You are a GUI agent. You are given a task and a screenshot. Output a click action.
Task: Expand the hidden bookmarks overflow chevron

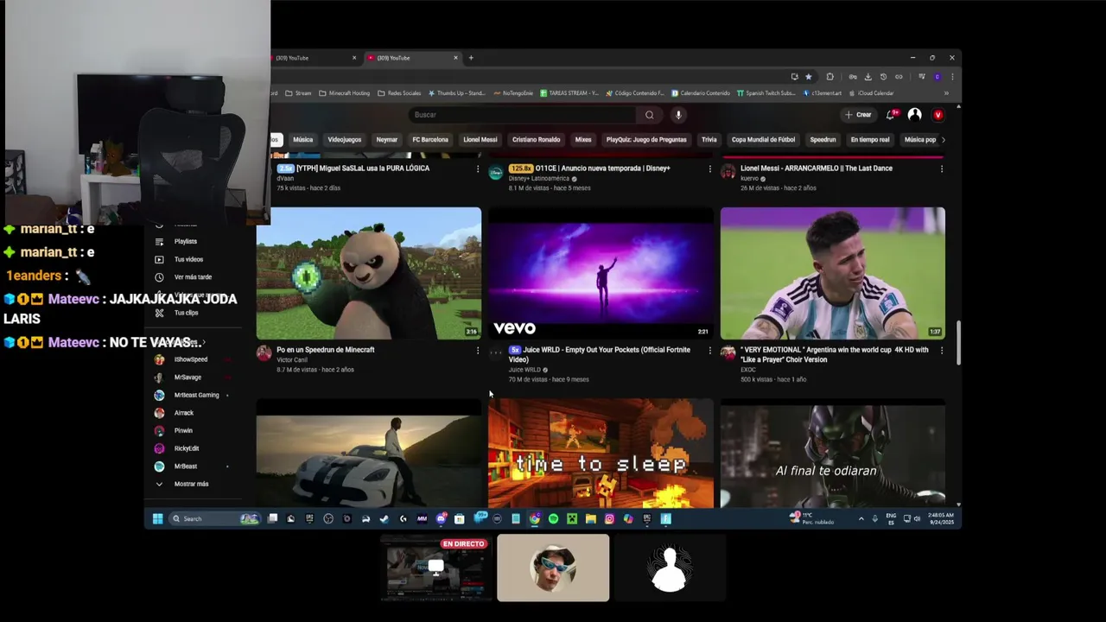point(946,93)
